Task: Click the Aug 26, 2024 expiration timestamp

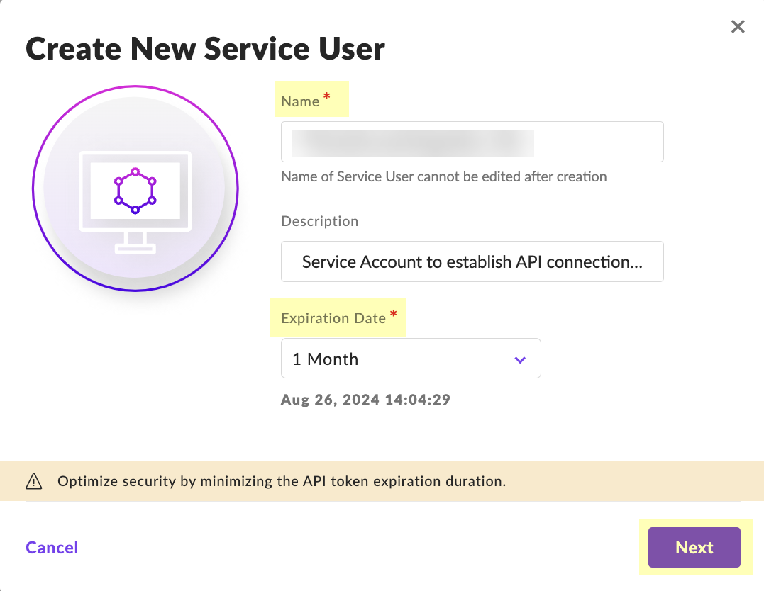Action: click(x=365, y=400)
